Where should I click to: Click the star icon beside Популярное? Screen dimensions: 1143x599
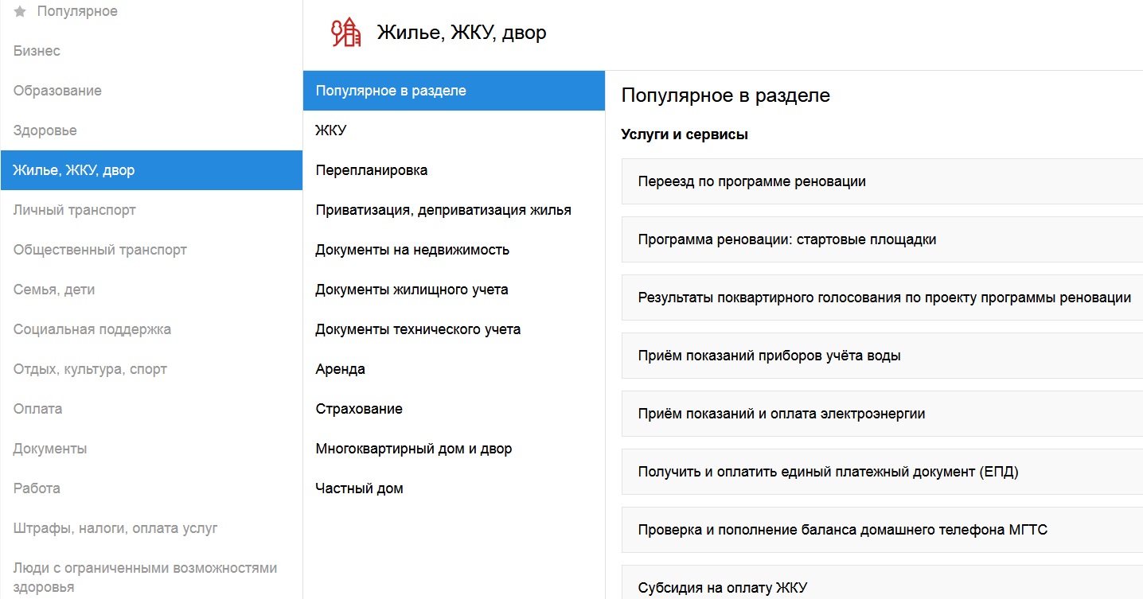tap(21, 12)
